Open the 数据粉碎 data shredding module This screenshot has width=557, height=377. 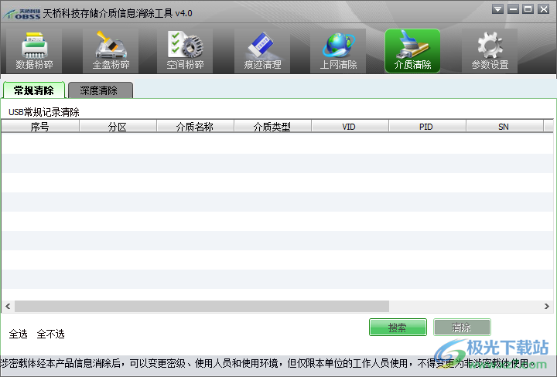click(34, 51)
